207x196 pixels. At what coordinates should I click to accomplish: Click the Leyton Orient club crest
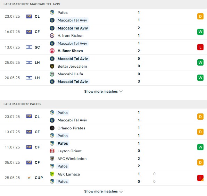coord(52,151)
